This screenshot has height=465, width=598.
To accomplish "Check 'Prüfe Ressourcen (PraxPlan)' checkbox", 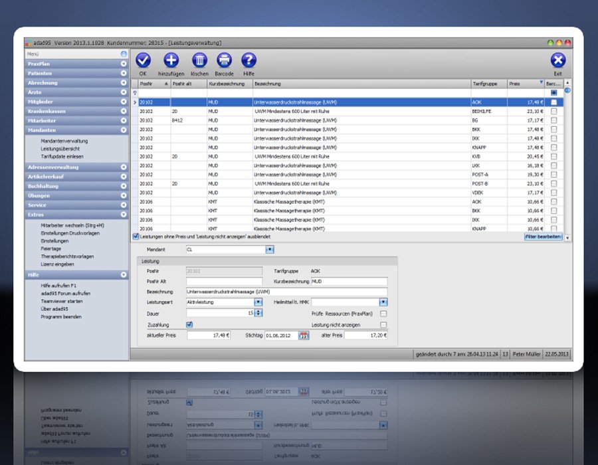I will [x=383, y=313].
